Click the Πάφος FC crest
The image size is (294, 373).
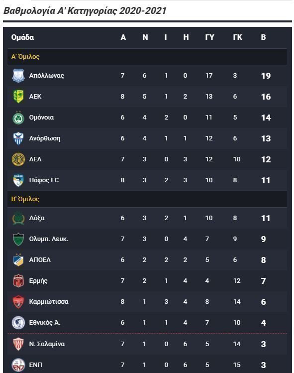point(18,180)
